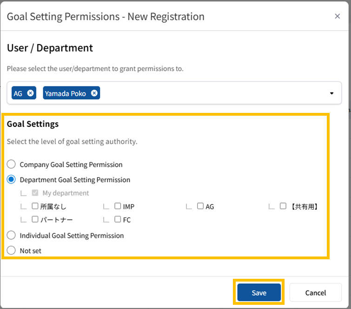Enable the AG department checkbox
The image size is (351, 309).
point(200,206)
